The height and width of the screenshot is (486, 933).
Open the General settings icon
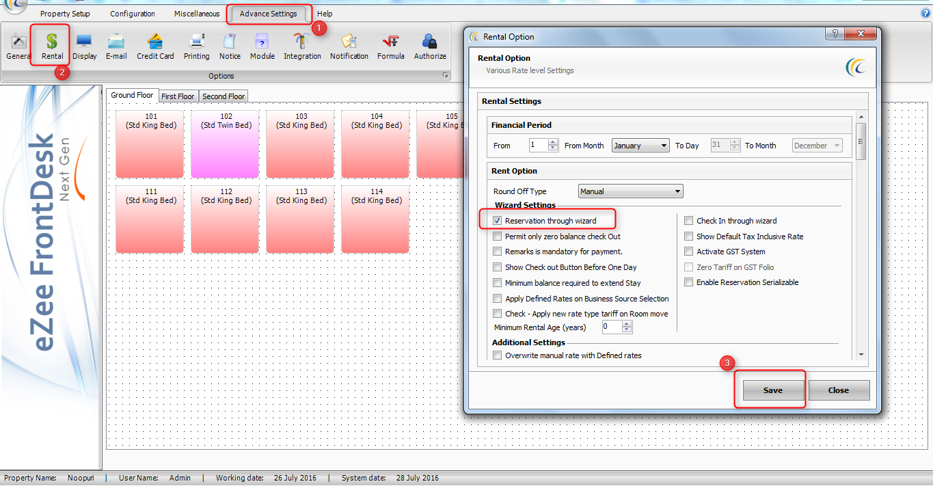(18, 46)
